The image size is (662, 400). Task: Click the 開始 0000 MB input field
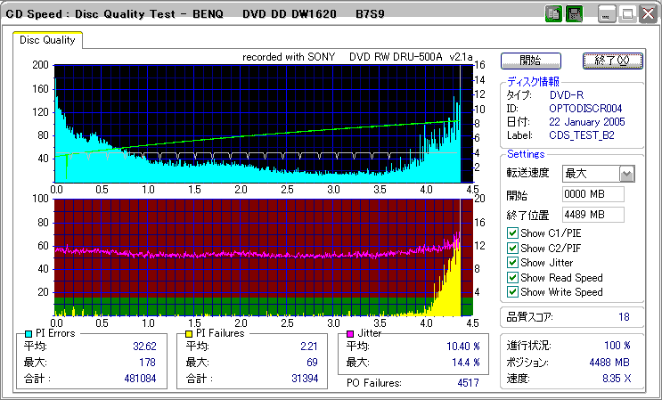click(593, 194)
